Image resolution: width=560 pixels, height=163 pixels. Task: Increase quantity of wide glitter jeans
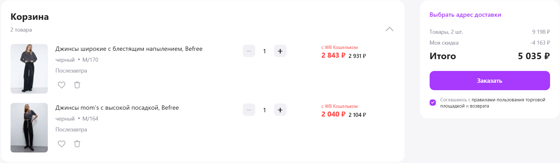[280, 51]
